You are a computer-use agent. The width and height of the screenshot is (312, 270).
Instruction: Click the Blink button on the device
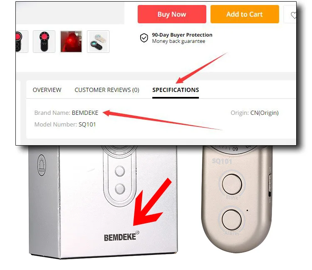pos(232,184)
